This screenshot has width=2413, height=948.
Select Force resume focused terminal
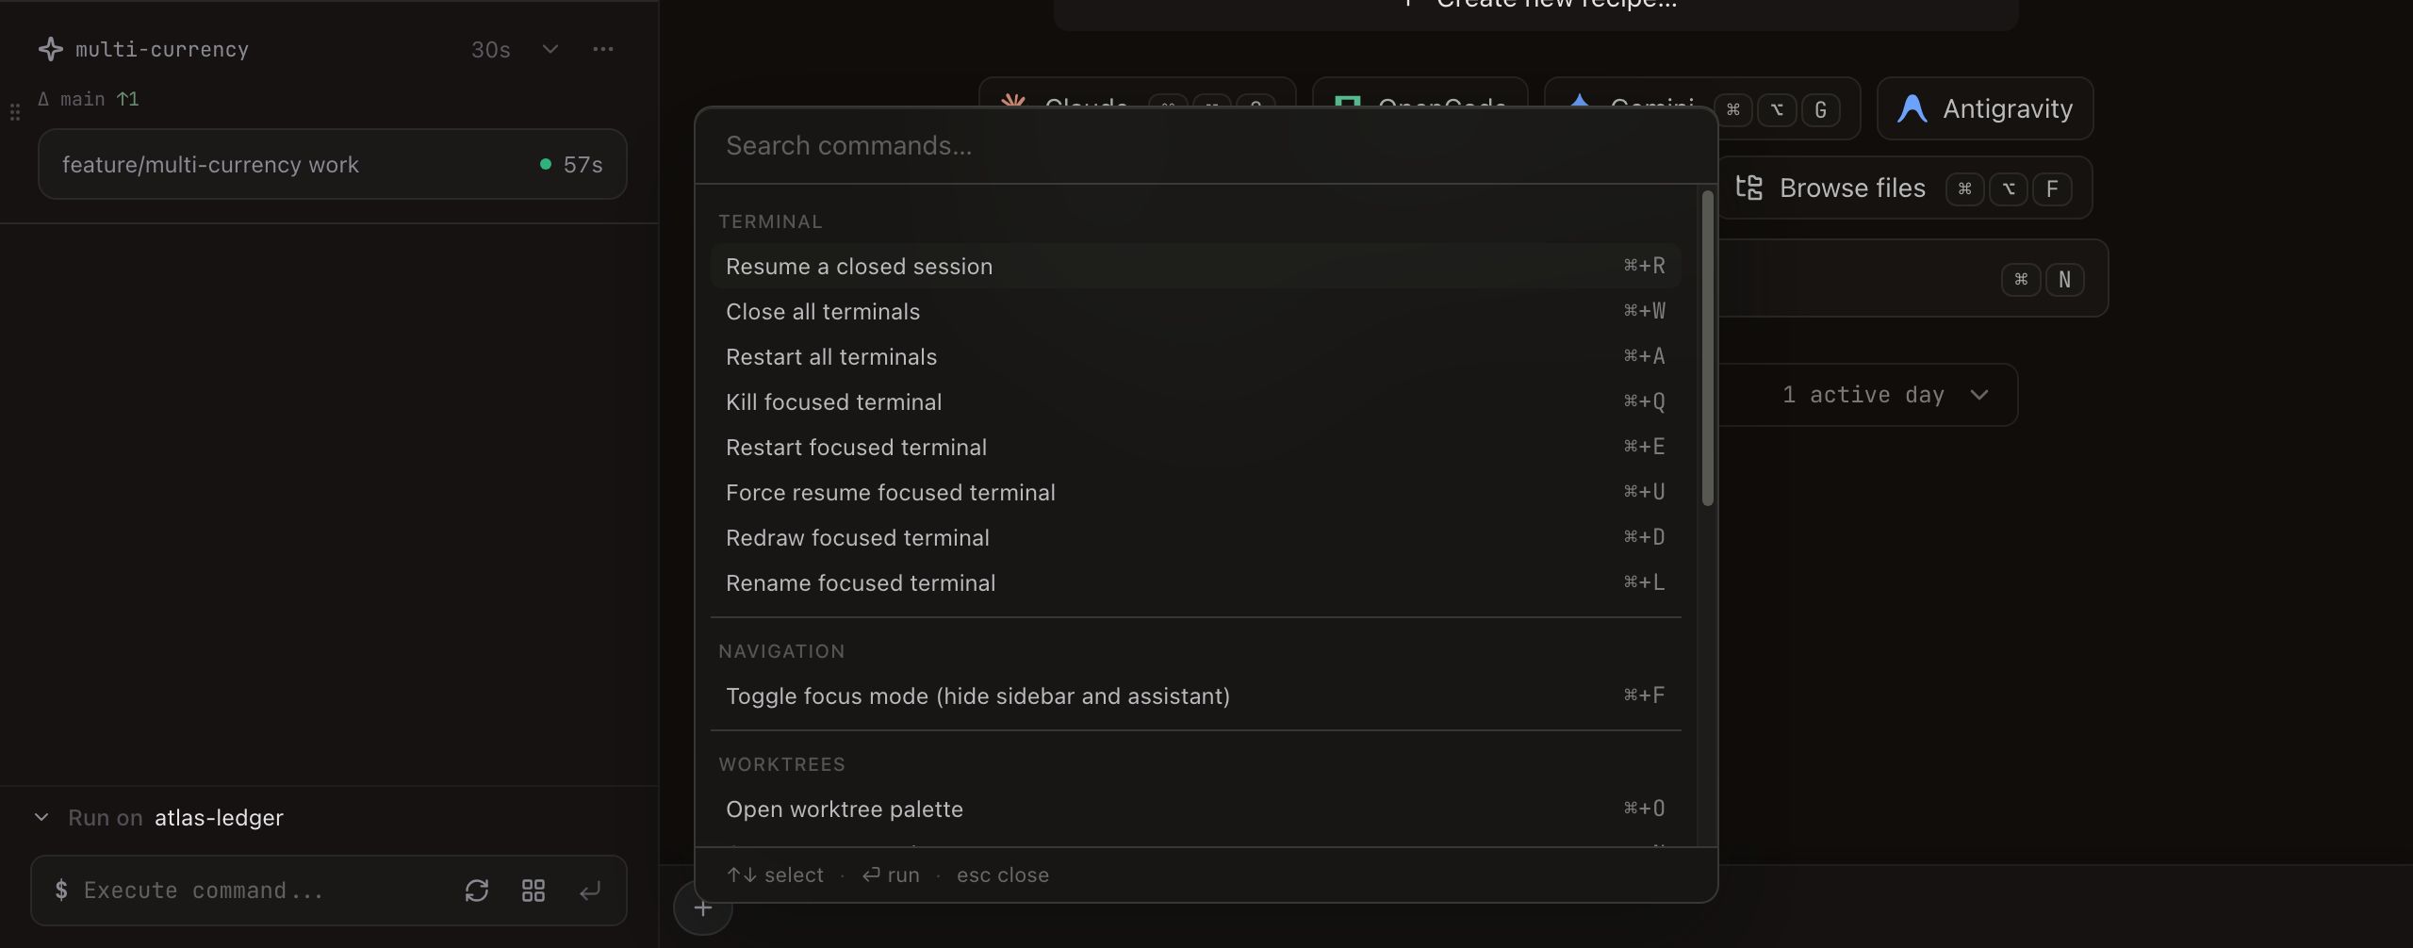(x=1195, y=492)
